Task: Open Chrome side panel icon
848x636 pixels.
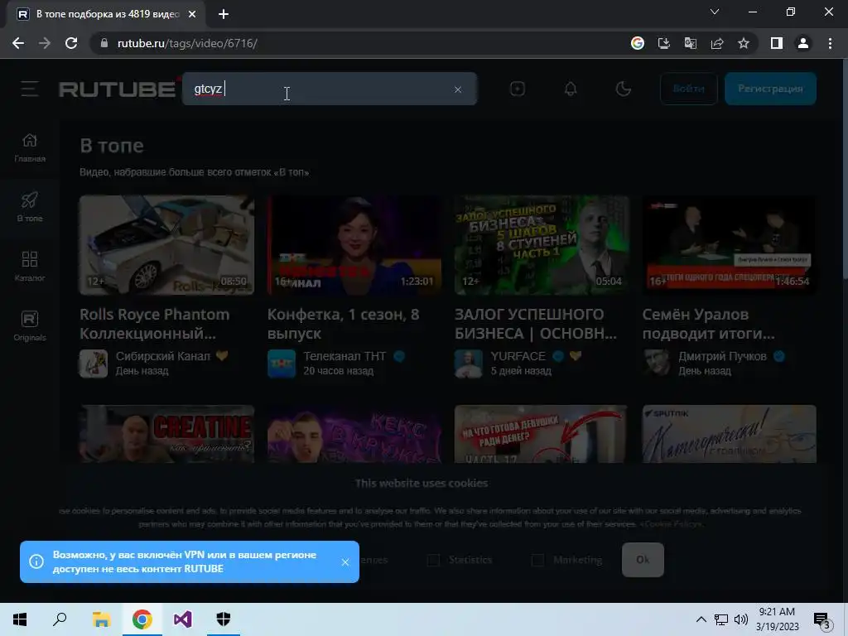Action: click(x=777, y=43)
